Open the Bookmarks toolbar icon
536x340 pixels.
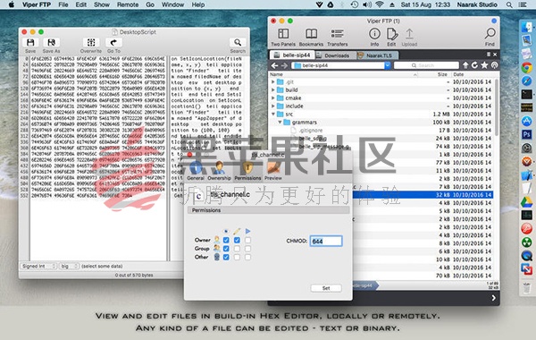pyautogui.click(x=311, y=34)
